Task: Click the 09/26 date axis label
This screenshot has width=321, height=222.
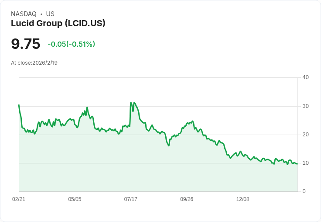Action: 187,199
